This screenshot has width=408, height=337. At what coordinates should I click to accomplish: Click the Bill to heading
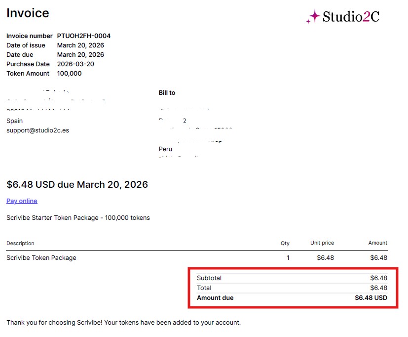click(x=167, y=93)
